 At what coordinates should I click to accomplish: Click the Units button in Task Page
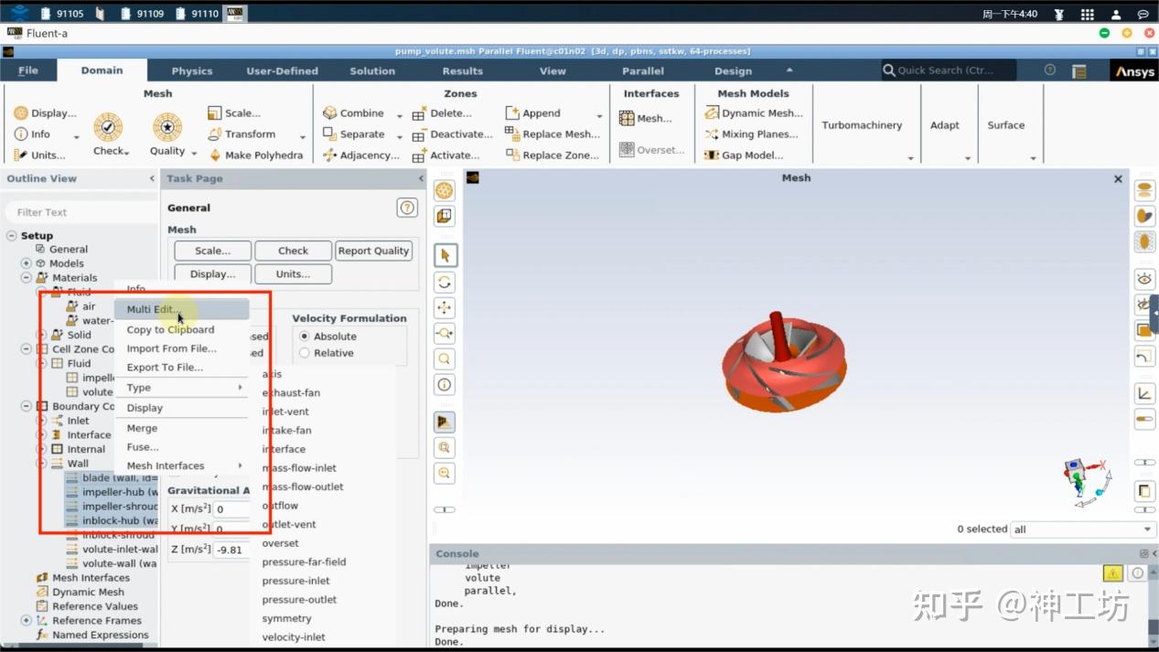(x=293, y=273)
